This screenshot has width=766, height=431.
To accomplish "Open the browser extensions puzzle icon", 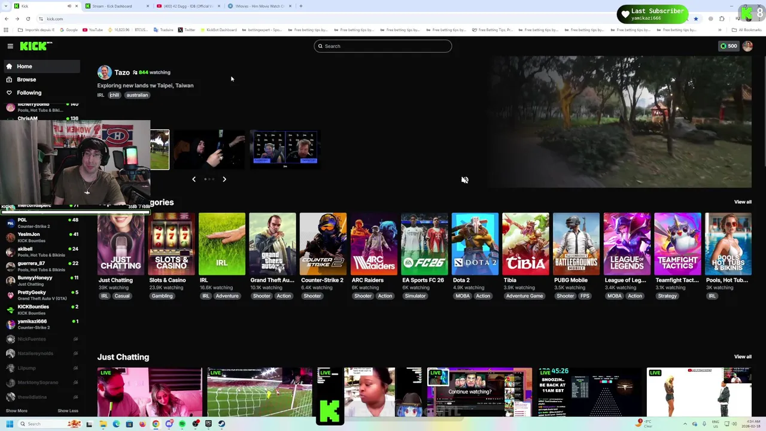I will click(x=722, y=19).
